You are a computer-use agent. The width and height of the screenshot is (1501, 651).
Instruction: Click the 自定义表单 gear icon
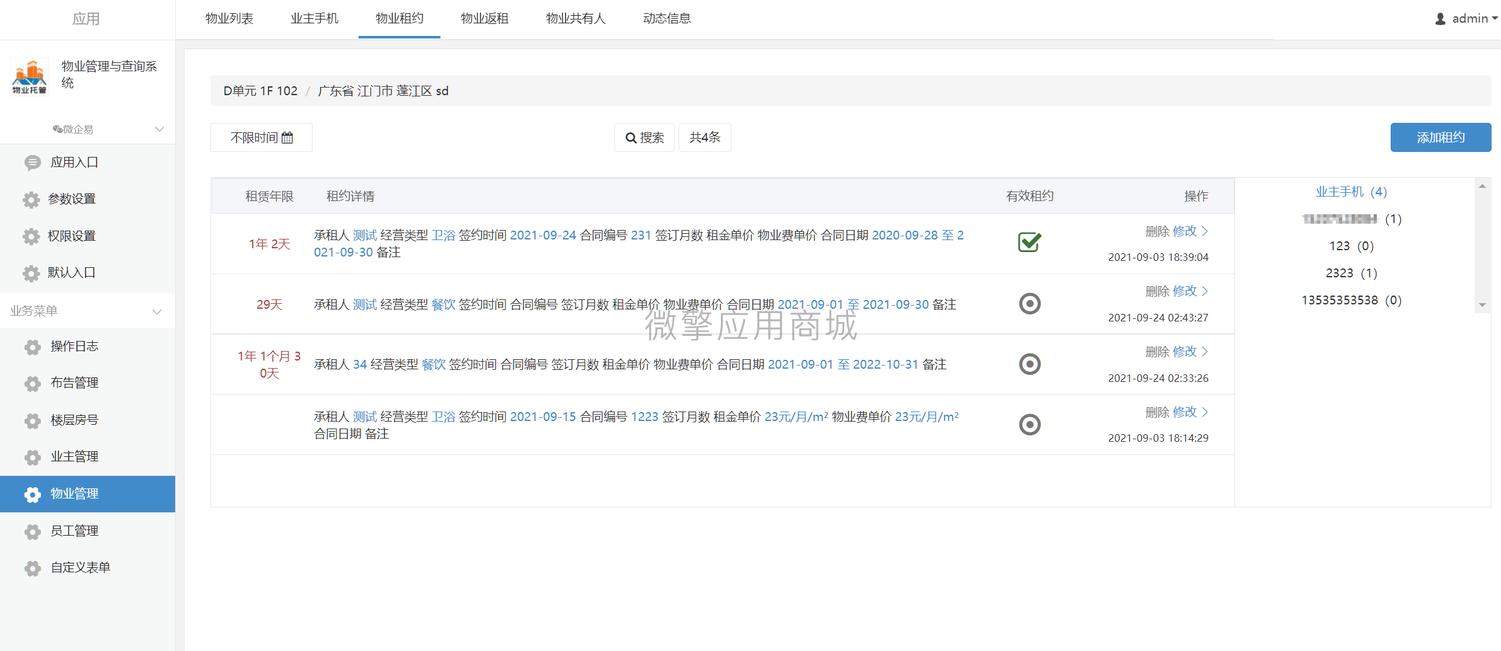point(32,568)
